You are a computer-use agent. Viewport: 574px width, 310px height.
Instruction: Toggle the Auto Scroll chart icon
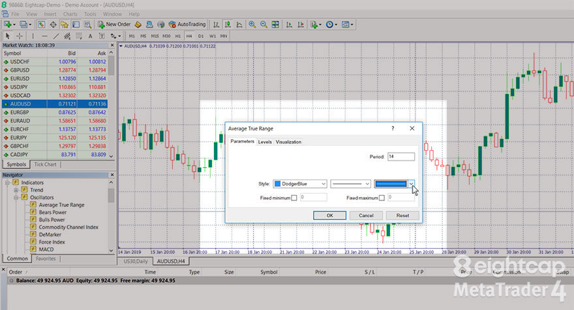(289, 25)
